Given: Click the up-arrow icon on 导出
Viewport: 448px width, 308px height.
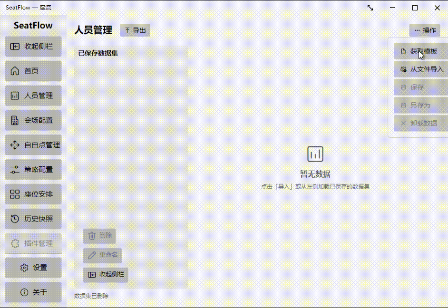Looking at the screenshot, I should point(127,30).
